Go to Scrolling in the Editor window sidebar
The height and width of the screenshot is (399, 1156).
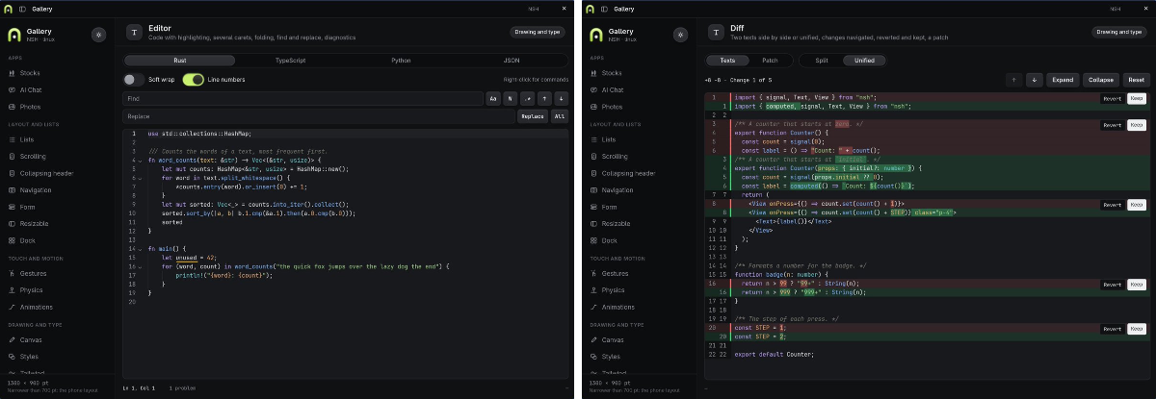[x=56, y=156]
